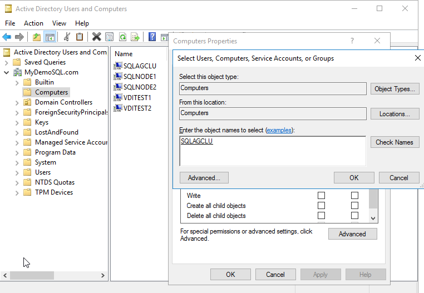This screenshot has height=293, width=424.
Task: Tick the Allow checkbox for Write
Action: 321,196
